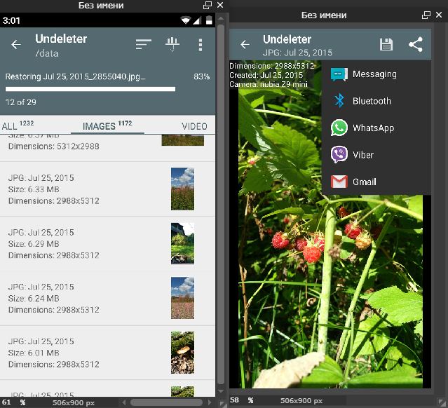Click left window vertical scrollbar thumb
Image resolution: width=448 pixels, height=408 pixels.
[x=221, y=204]
